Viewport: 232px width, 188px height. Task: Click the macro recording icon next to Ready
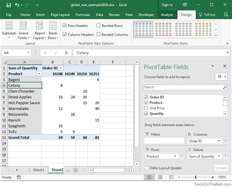19,177
